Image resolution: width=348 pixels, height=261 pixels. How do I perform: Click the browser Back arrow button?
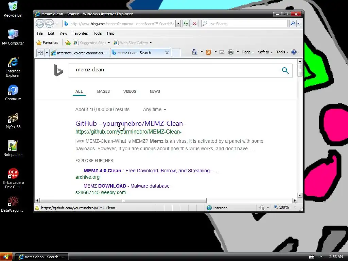click(40, 23)
